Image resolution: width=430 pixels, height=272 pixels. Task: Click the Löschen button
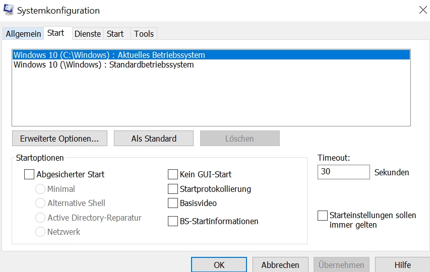pos(239,139)
